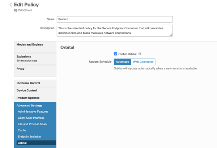The height and width of the screenshot is (148, 217).
Task: Select Cache under Advanced Settings
Action: 22,130
